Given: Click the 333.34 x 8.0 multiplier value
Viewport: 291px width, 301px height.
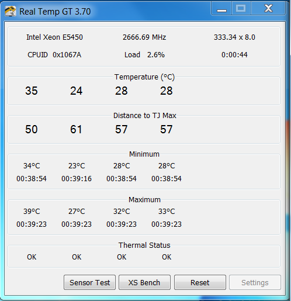Looking at the screenshot, I should coord(234,37).
